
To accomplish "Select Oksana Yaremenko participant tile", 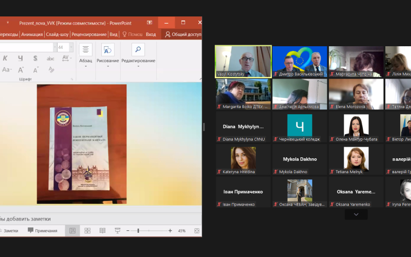I will point(356,192).
